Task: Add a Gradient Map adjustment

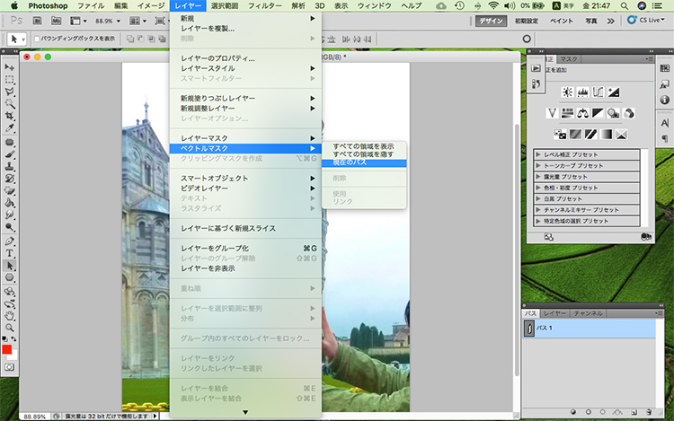Action: tap(606, 135)
